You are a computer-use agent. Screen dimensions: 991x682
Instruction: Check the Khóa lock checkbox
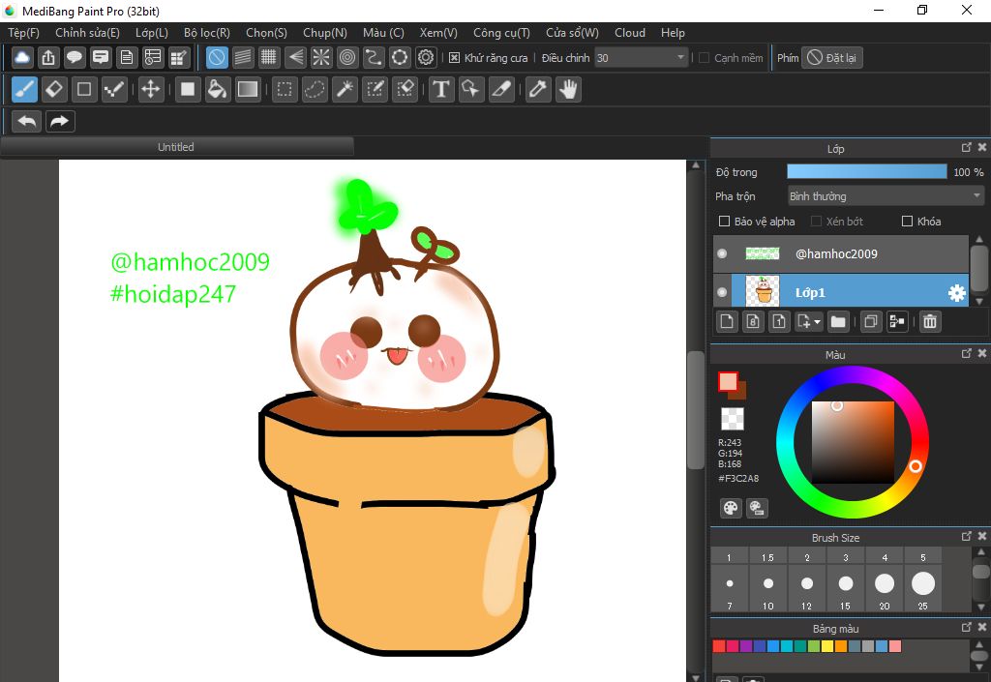tap(907, 221)
